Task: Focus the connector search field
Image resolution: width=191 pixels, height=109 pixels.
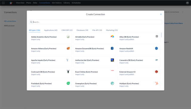Action: 95,22
